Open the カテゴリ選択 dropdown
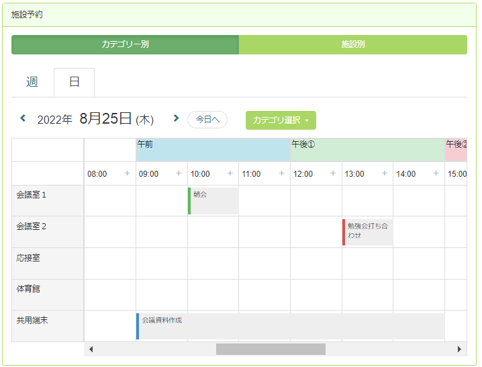This screenshot has width=482, height=367. coord(281,120)
